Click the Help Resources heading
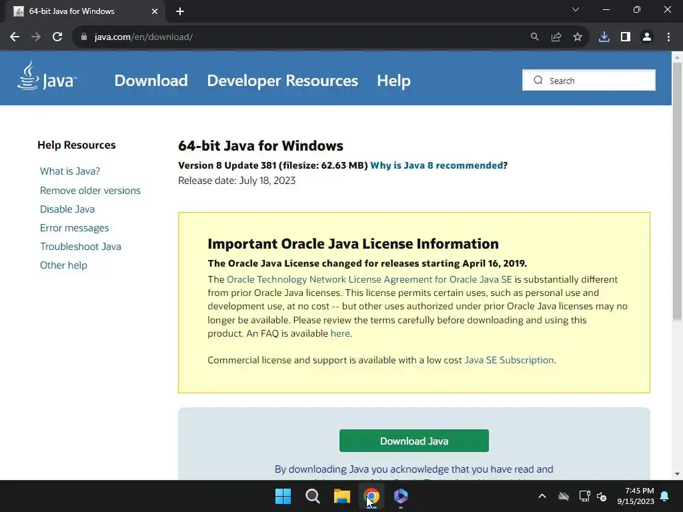The width and height of the screenshot is (683, 512). click(76, 145)
